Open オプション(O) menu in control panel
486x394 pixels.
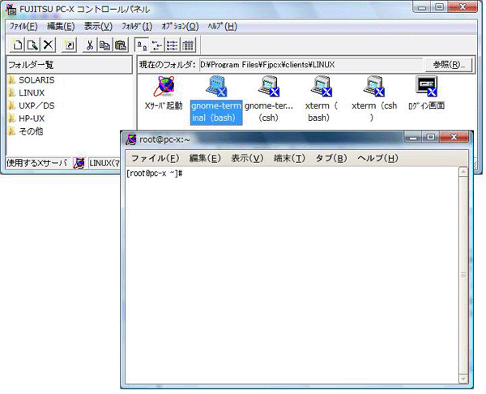(x=180, y=27)
